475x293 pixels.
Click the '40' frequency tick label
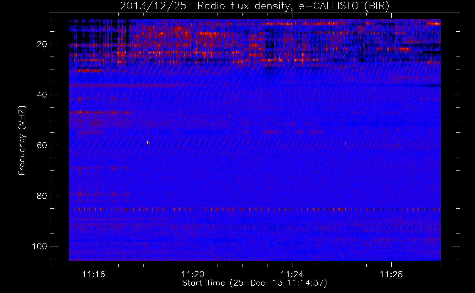pyautogui.click(x=42, y=95)
